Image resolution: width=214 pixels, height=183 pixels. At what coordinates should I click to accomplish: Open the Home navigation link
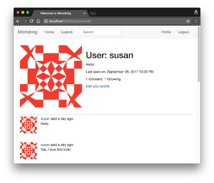tap(49, 32)
